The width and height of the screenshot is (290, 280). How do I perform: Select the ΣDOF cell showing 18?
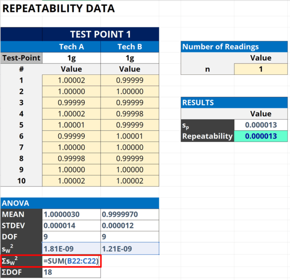[72, 272]
